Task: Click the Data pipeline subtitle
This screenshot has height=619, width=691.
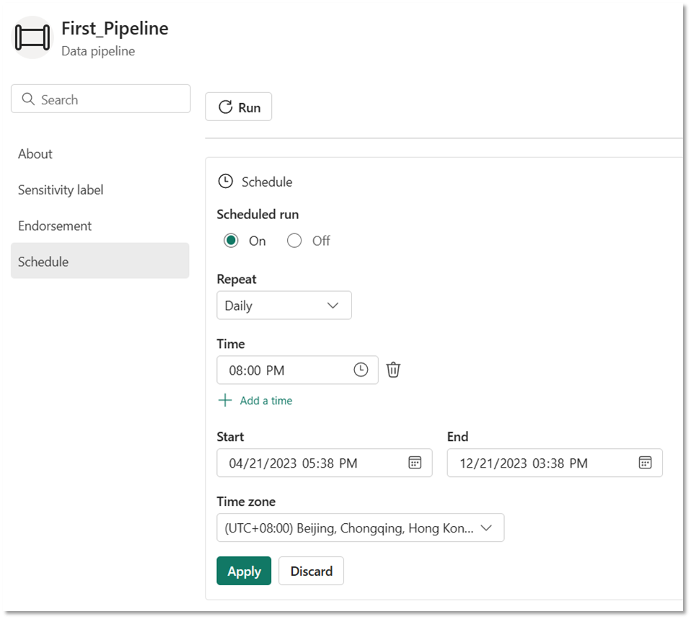Action: tap(98, 51)
